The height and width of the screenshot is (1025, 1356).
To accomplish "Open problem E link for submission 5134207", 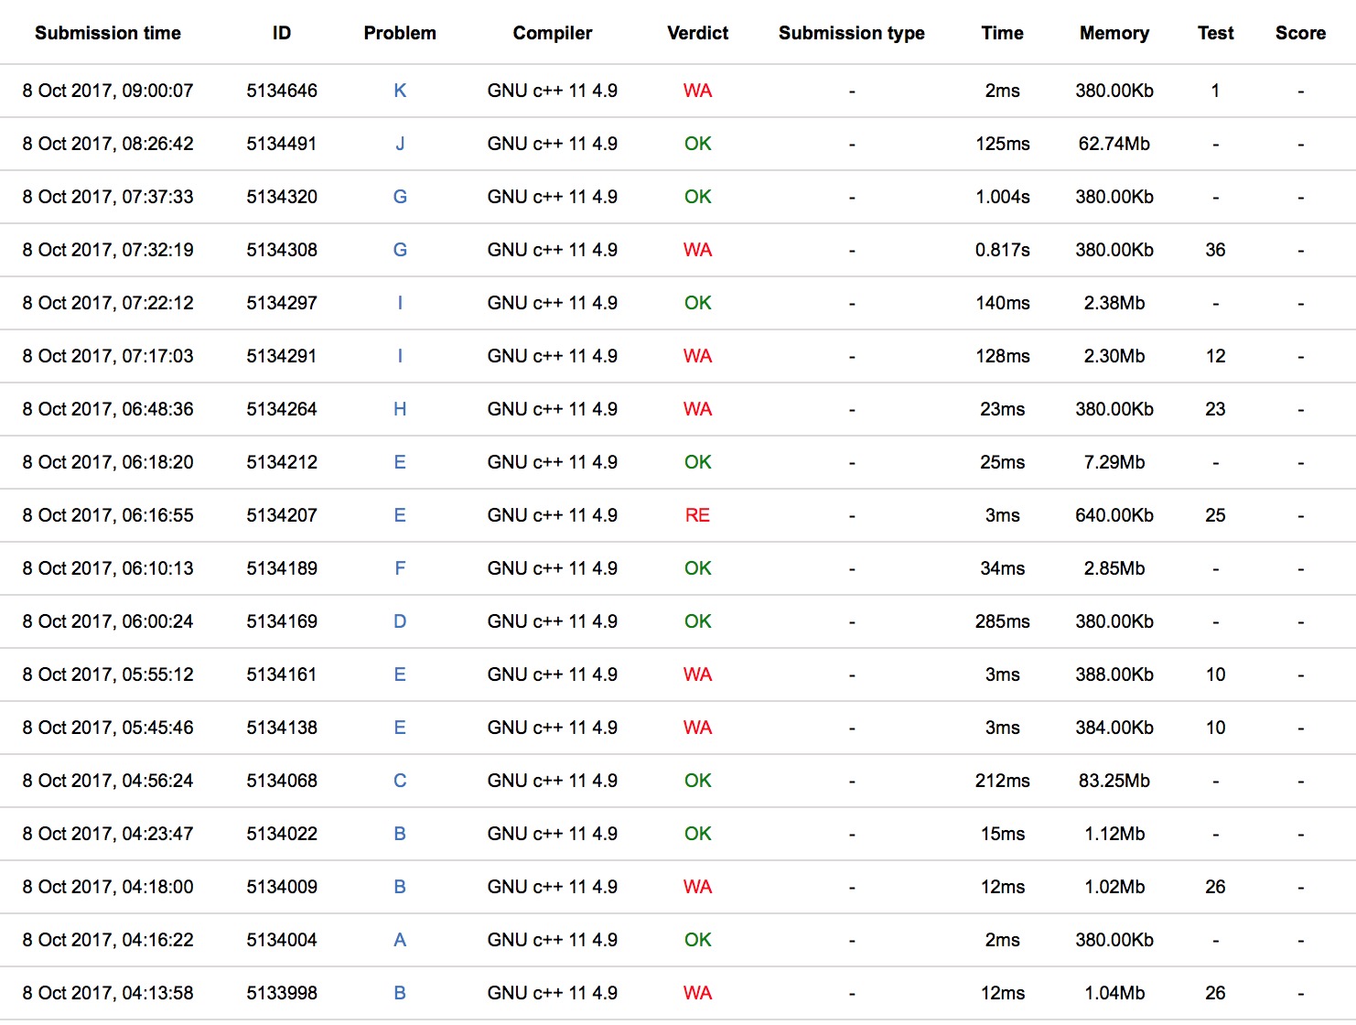I will (400, 515).
